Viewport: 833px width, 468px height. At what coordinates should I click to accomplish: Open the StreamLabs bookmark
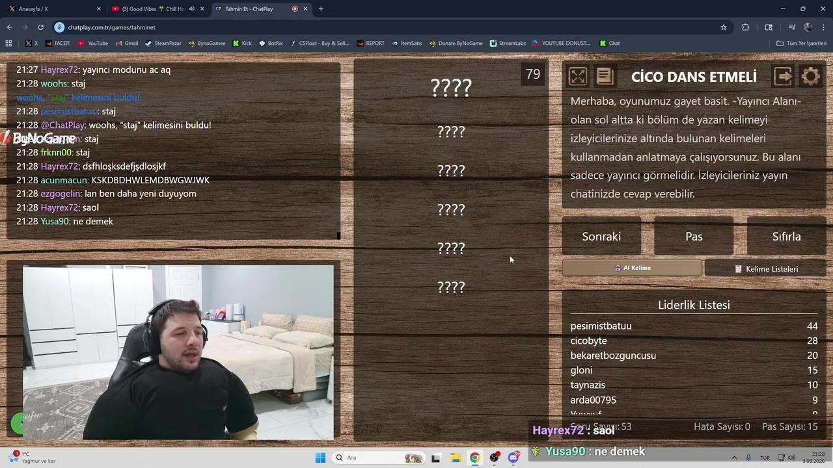pos(508,44)
